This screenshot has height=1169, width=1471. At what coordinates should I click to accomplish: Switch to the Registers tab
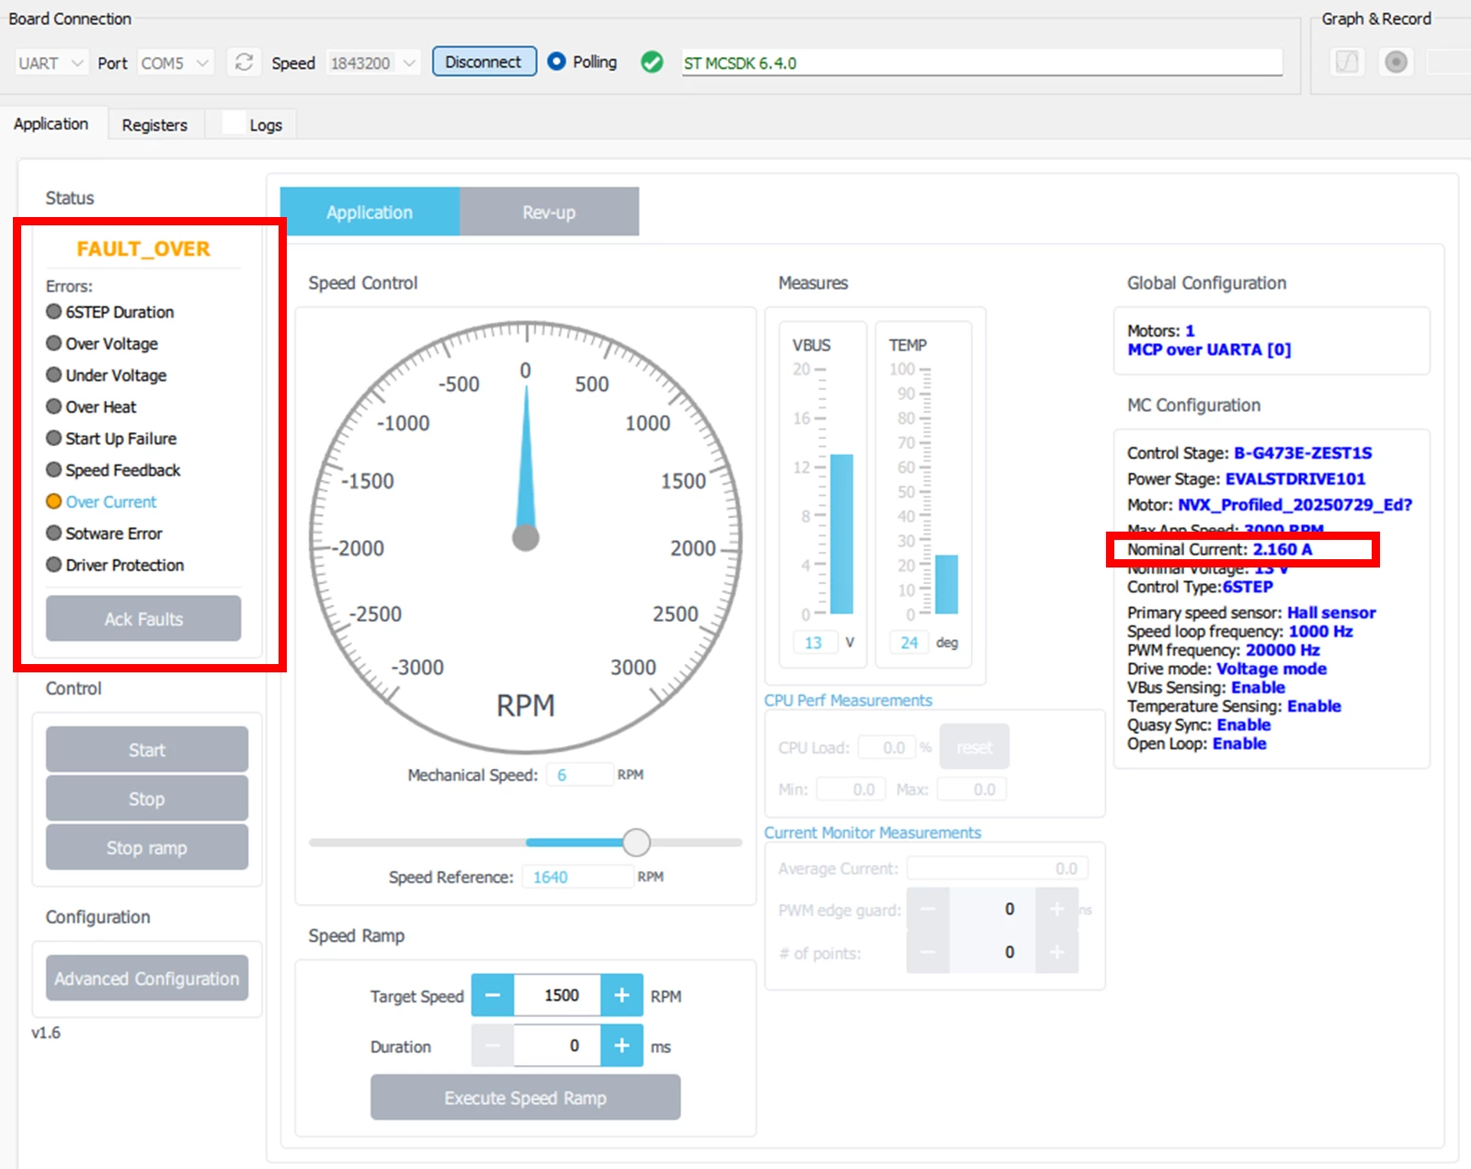[154, 125]
